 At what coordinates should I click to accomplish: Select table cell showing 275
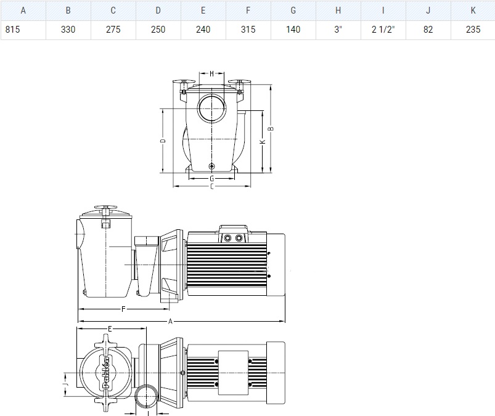pyautogui.click(x=113, y=30)
